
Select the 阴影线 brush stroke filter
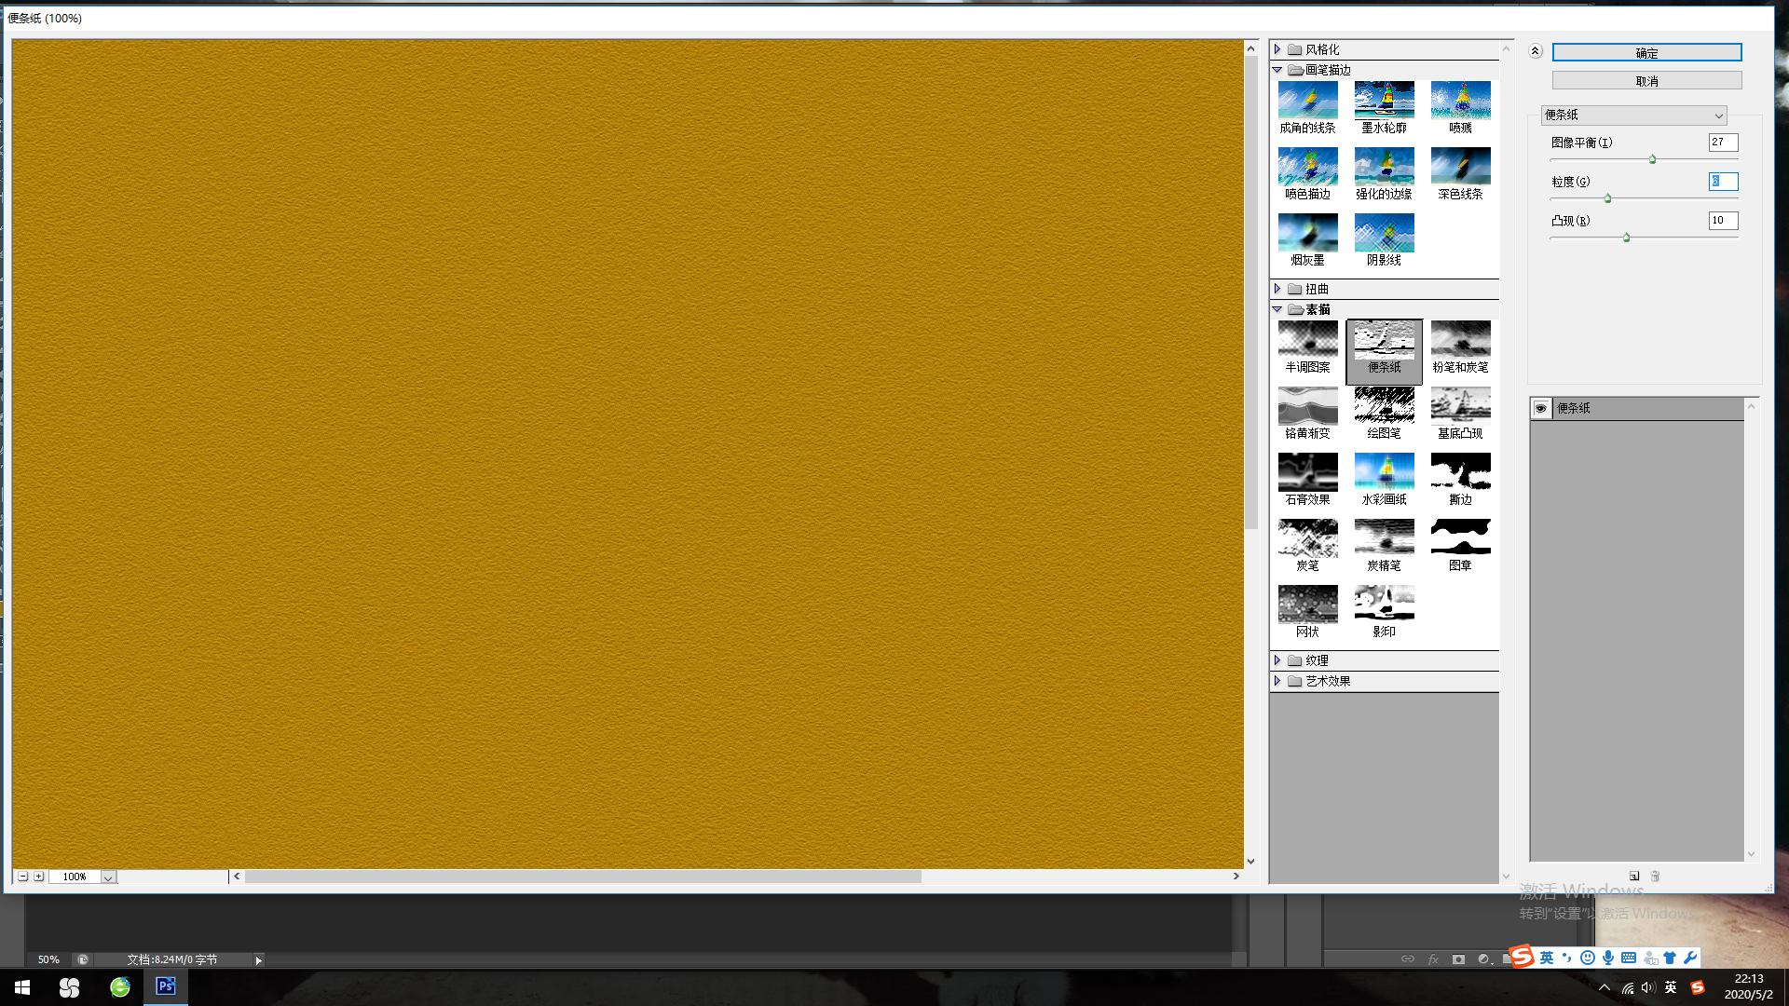(1384, 233)
